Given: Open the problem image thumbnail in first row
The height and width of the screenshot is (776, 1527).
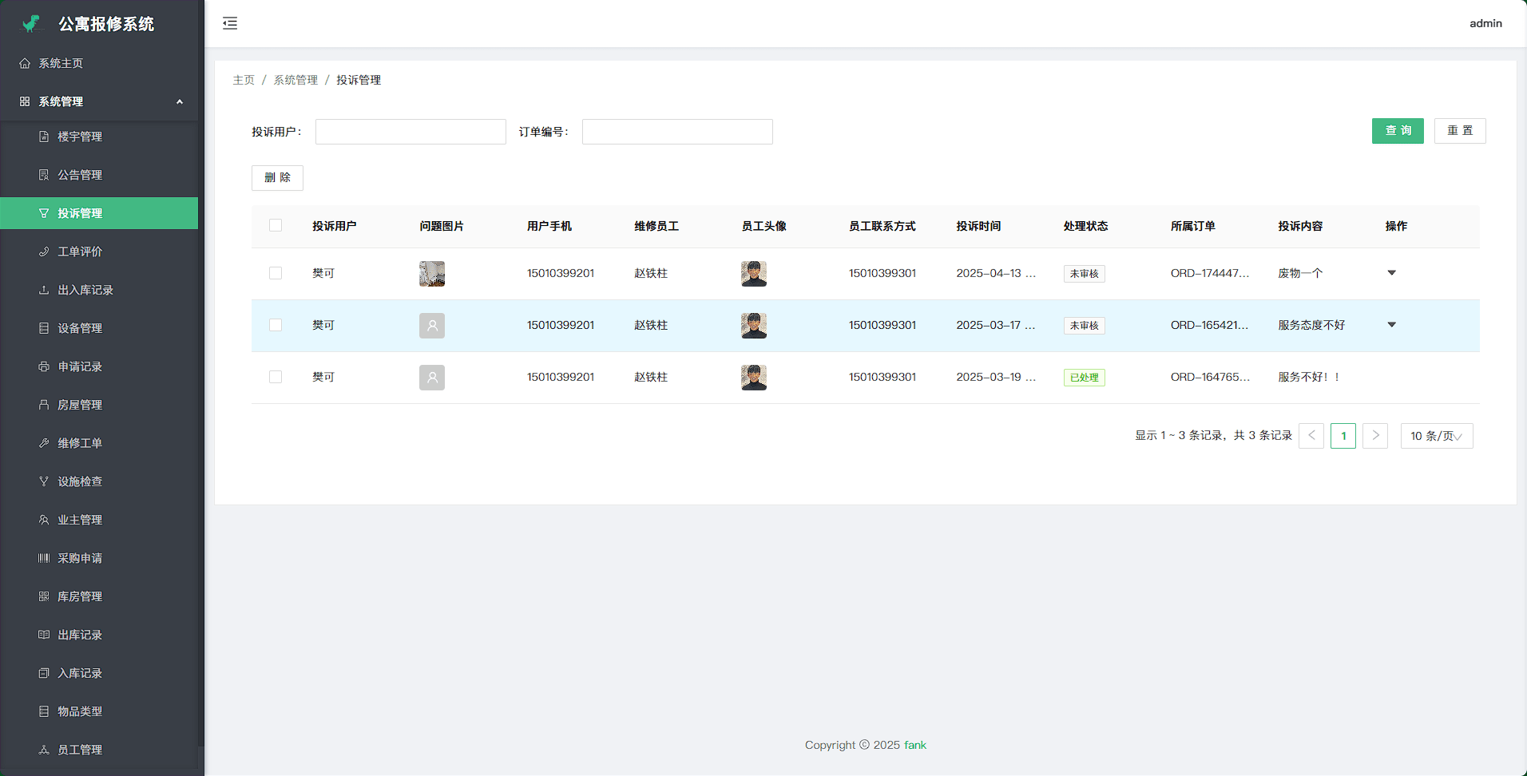Looking at the screenshot, I should click(x=432, y=274).
